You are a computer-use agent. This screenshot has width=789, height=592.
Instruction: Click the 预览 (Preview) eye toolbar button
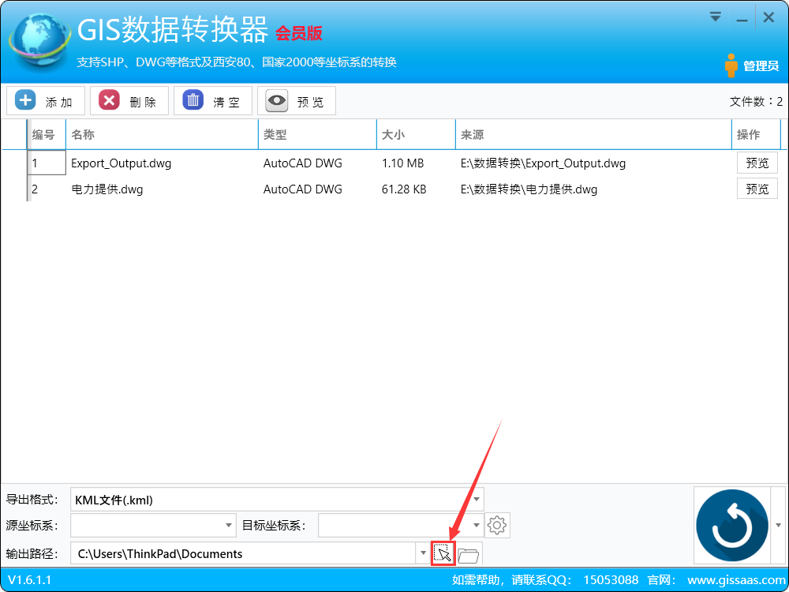tap(297, 101)
